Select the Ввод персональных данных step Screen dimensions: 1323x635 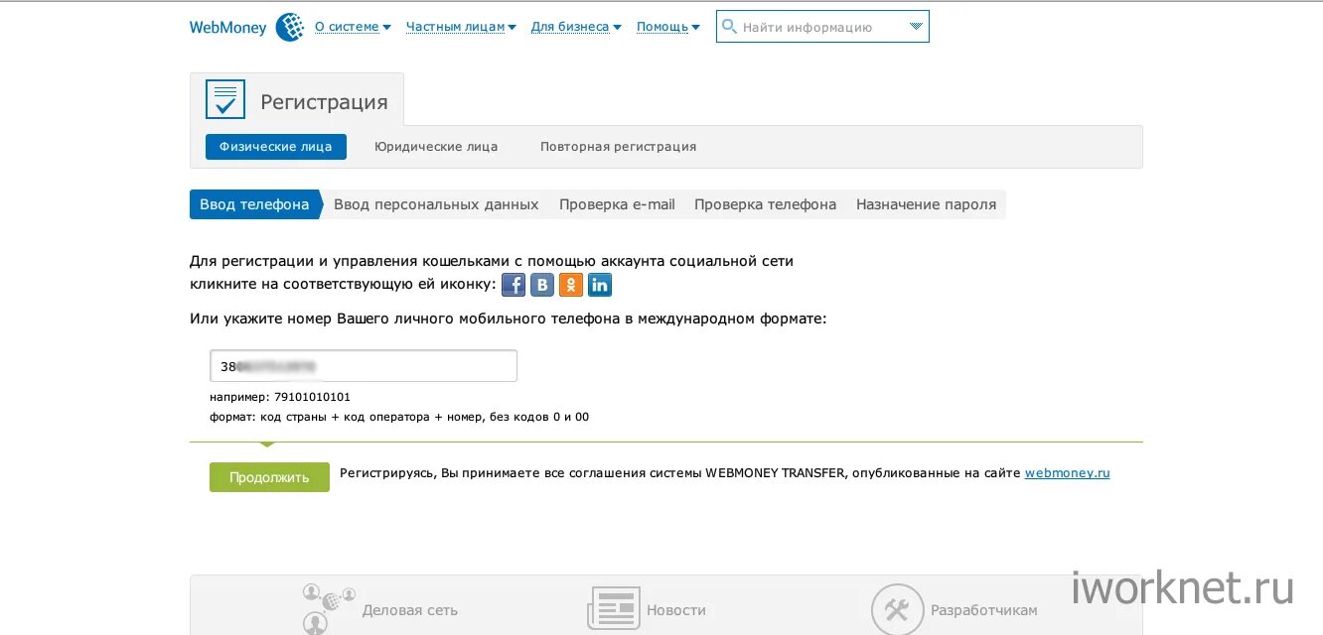point(436,204)
